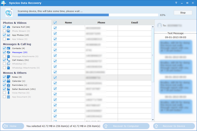Click the App Videos camcorder icon
This screenshot has height=131, width=197.
click(x=8, y=39)
